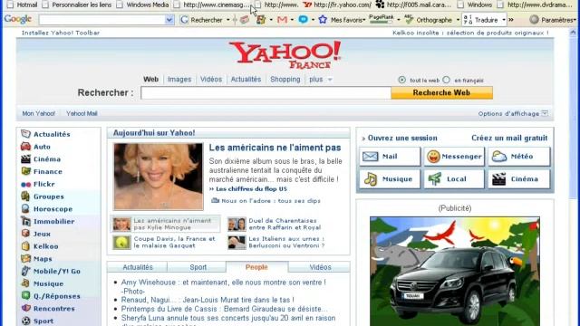Open the Vidéos news tab
Image resolution: width=580 pixels, height=326 pixels.
320,267
